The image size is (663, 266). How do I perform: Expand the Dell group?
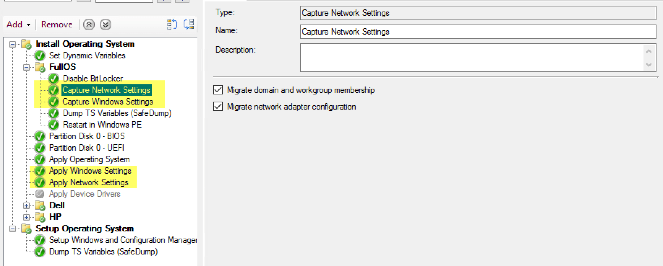(x=26, y=205)
